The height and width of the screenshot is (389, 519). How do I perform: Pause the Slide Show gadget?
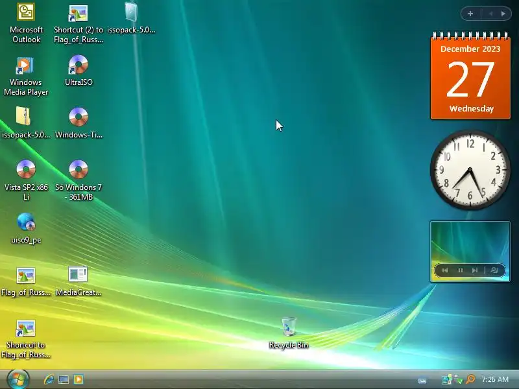460,270
